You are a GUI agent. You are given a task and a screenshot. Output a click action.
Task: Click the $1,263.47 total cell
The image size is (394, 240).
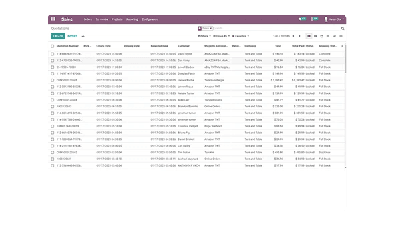pos(277,80)
